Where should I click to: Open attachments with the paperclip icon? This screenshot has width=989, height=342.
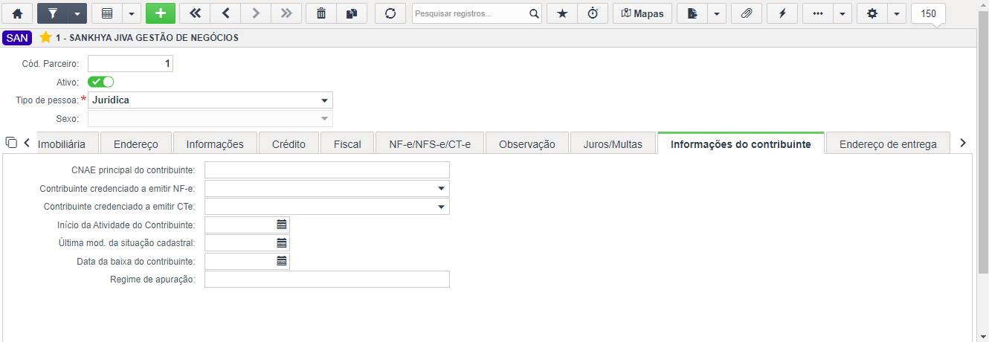(x=747, y=13)
